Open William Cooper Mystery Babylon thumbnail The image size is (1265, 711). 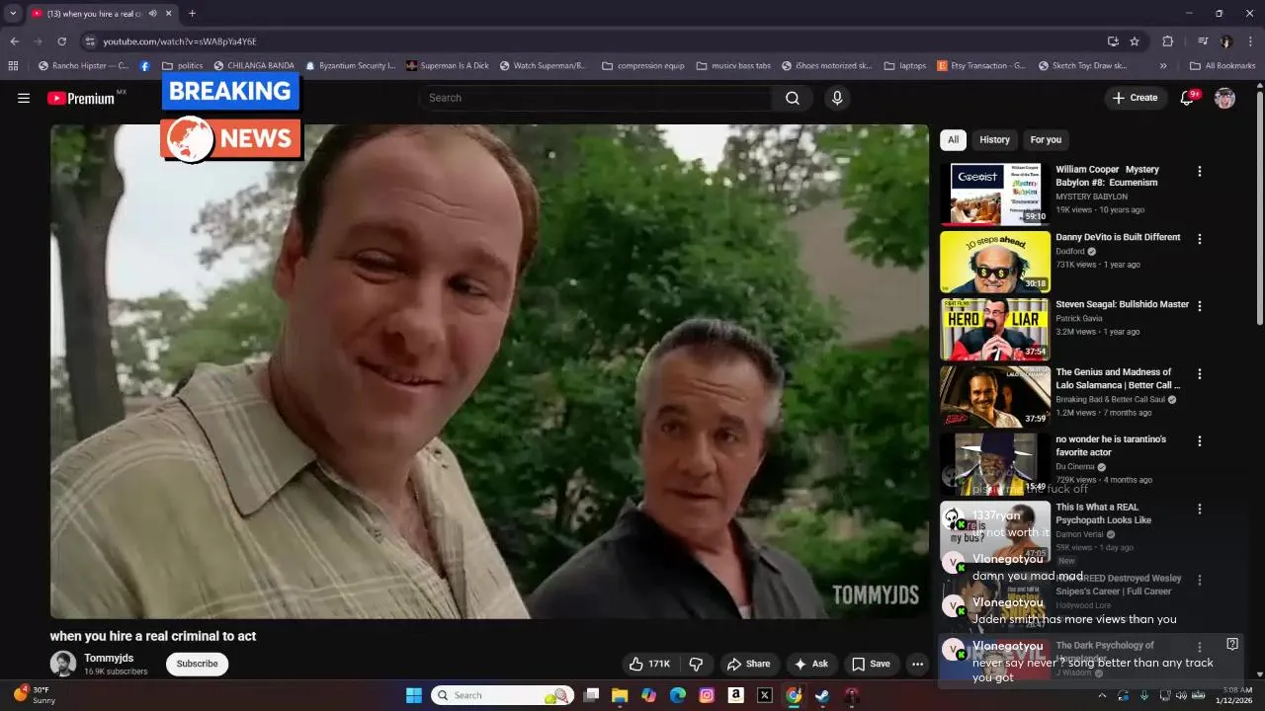(994, 195)
